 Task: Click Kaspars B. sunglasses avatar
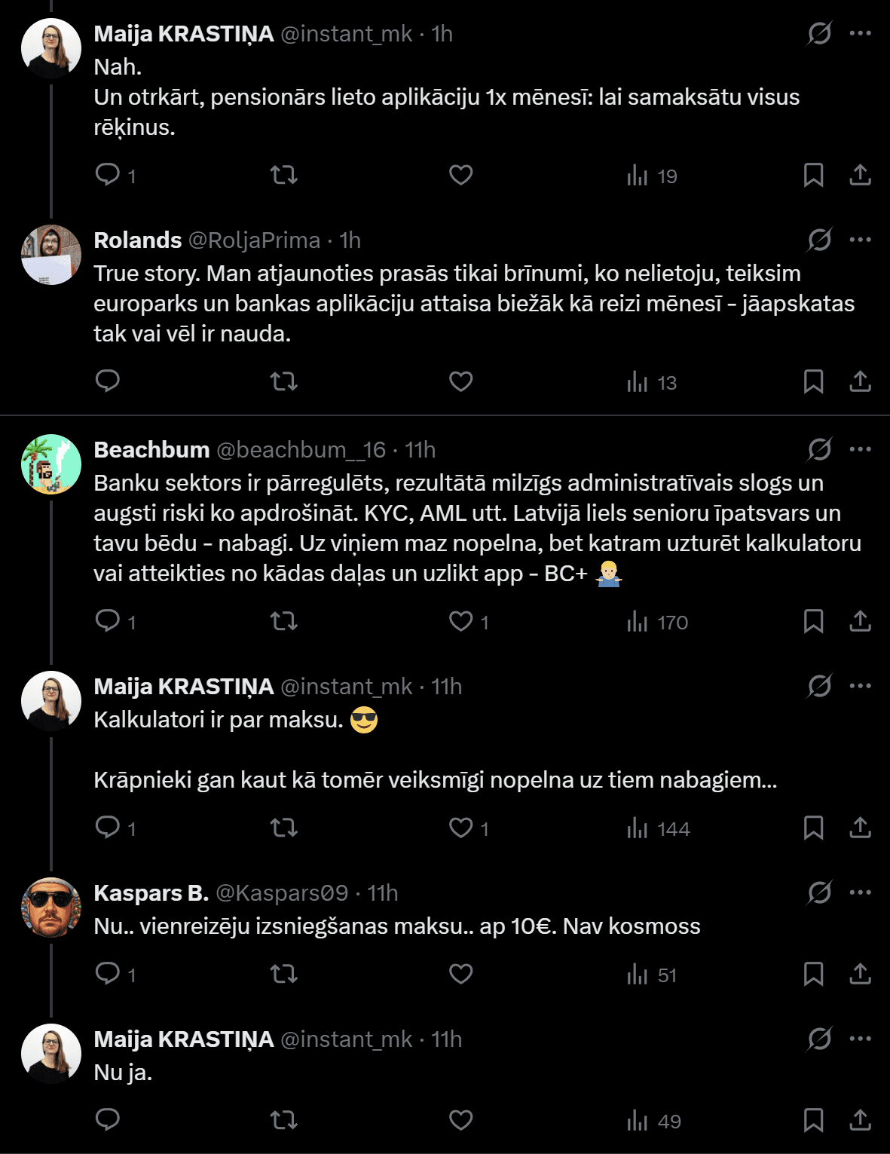[51, 907]
